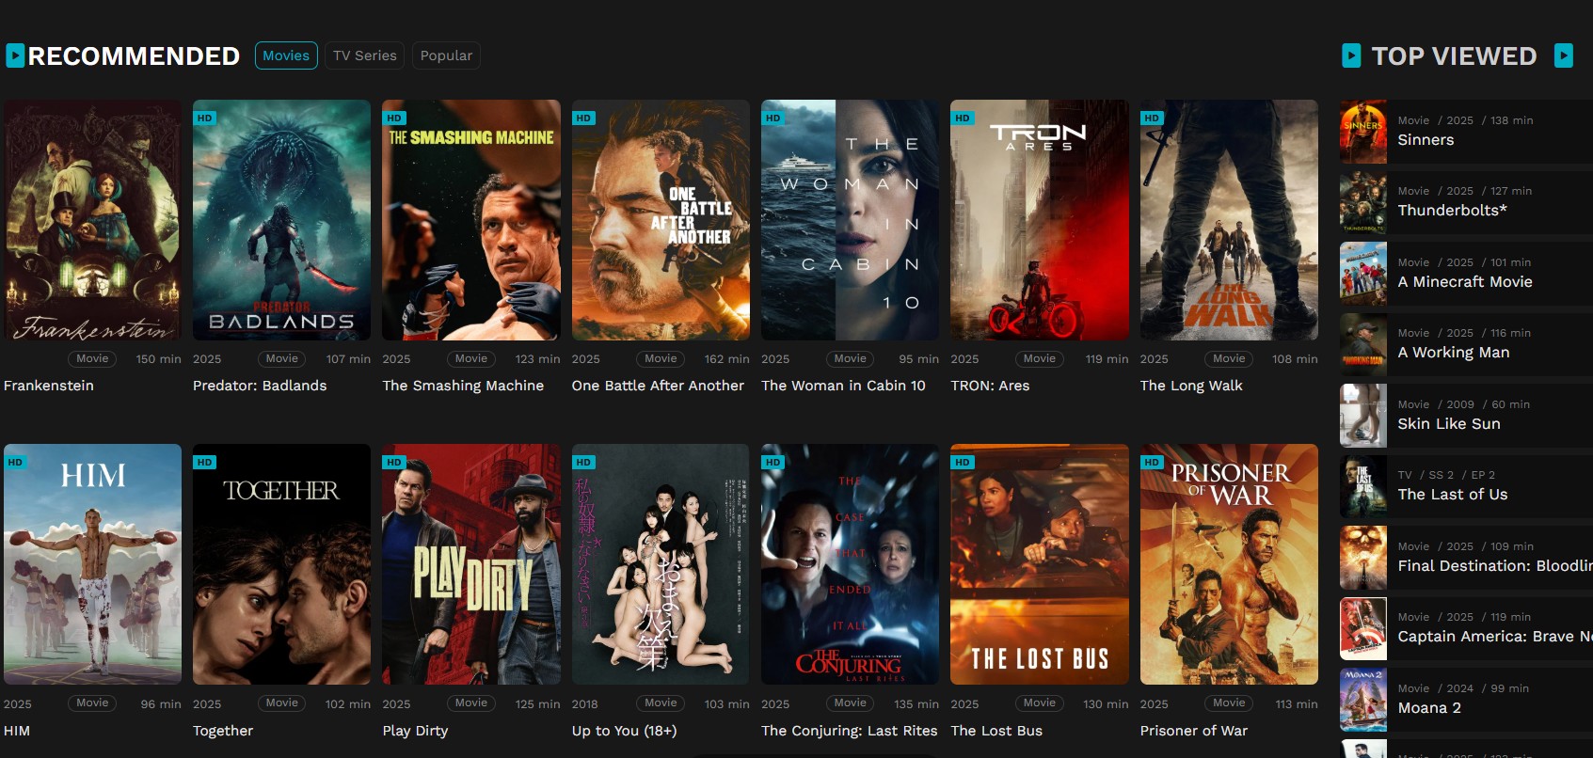Click the HD badge on The Smashing Machine
The width and height of the screenshot is (1593, 758).
coord(393,118)
